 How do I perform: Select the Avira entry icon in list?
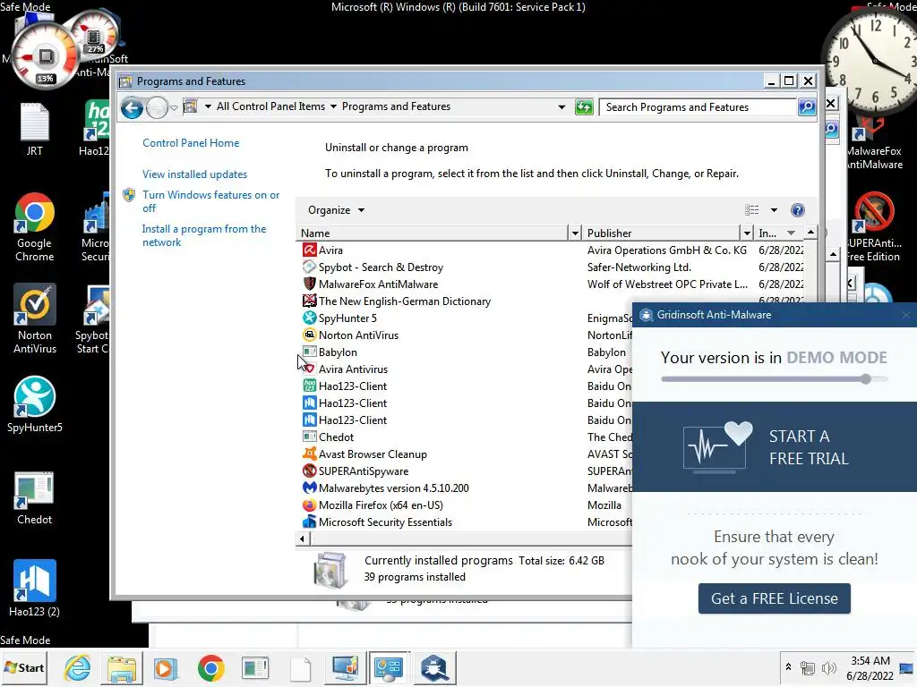309,250
